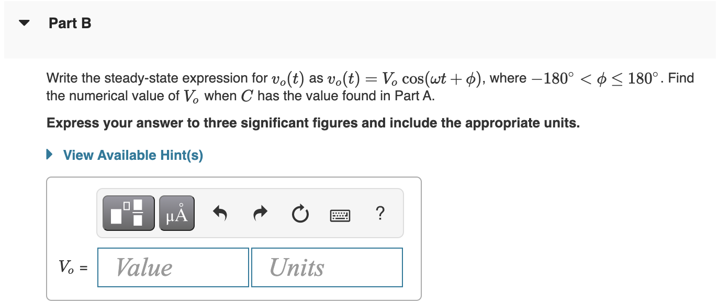The width and height of the screenshot is (718, 304).
Task: Open equation editor help with question mark
Action: click(x=380, y=213)
